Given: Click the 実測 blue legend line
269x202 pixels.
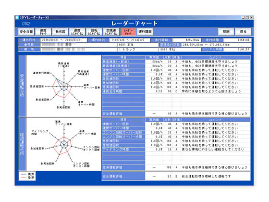Looking at the screenshot, I should 24,174.
